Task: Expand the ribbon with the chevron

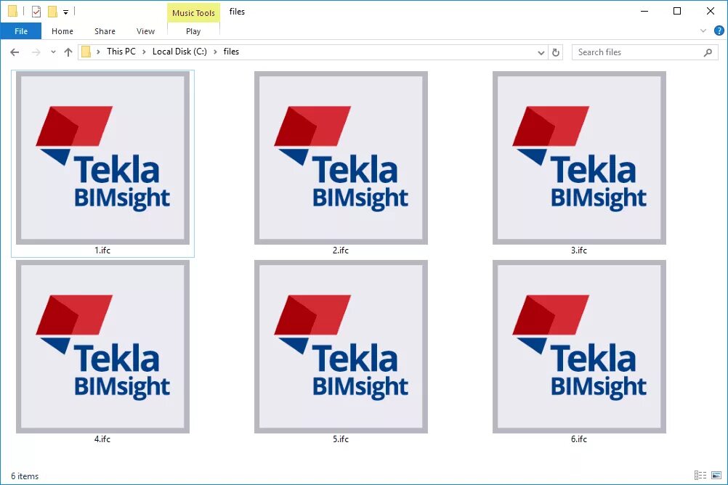Action: [x=703, y=31]
